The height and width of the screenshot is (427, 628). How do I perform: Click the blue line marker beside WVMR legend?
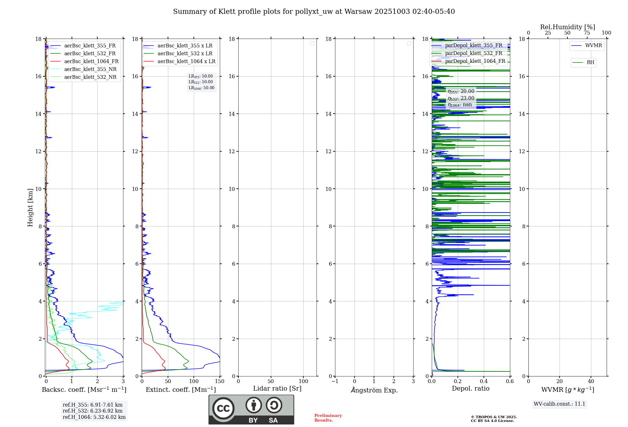click(x=576, y=46)
